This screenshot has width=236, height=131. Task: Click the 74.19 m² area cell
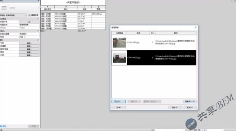pyautogui.click(x=84, y=21)
